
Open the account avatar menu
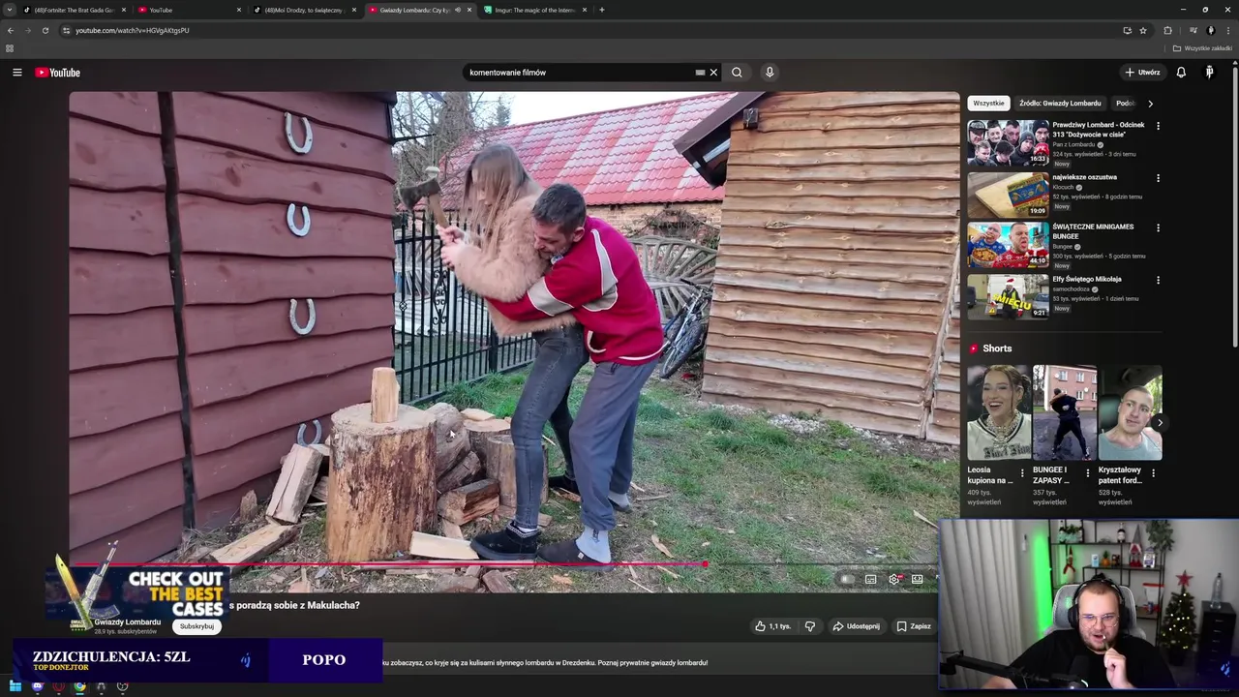[x=1209, y=73]
